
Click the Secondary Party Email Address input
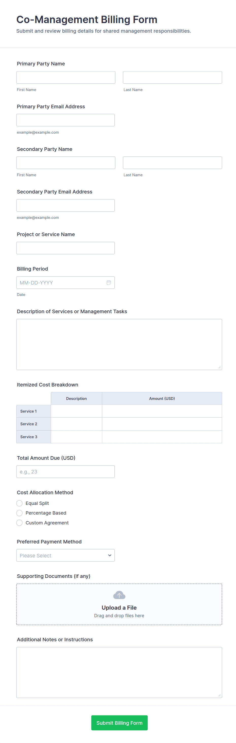point(65,205)
